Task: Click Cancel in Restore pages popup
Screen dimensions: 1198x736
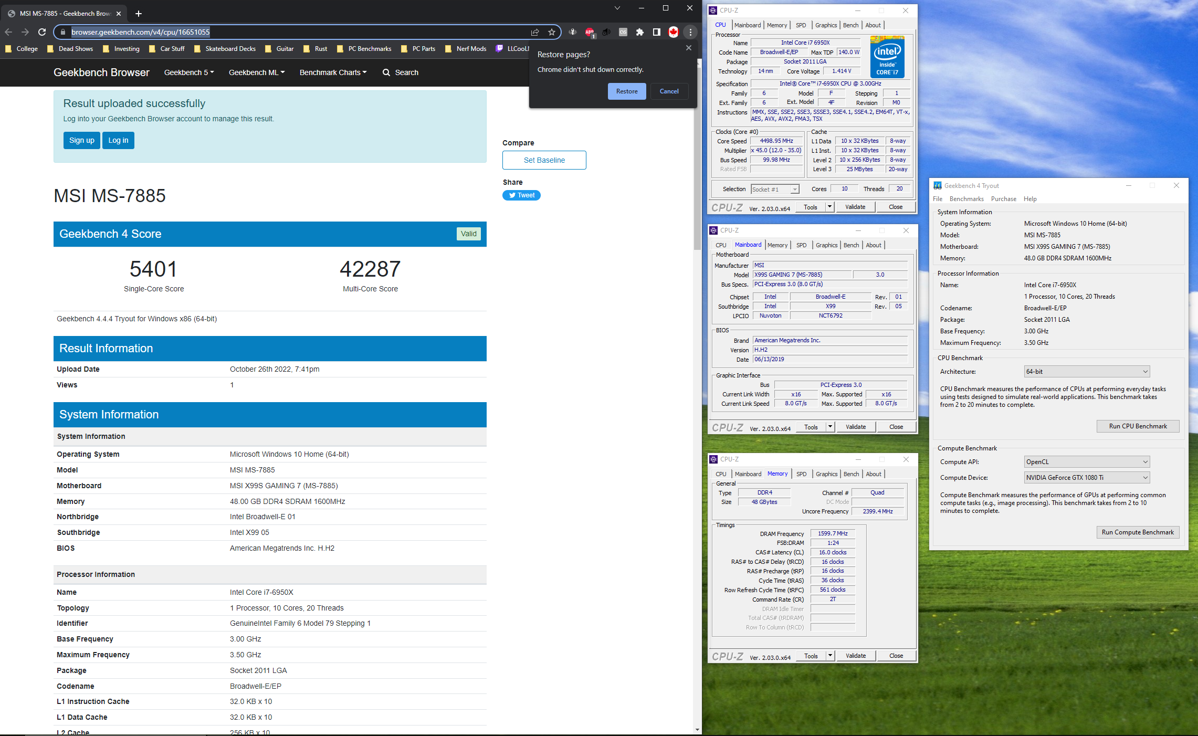Action: click(669, 91)
